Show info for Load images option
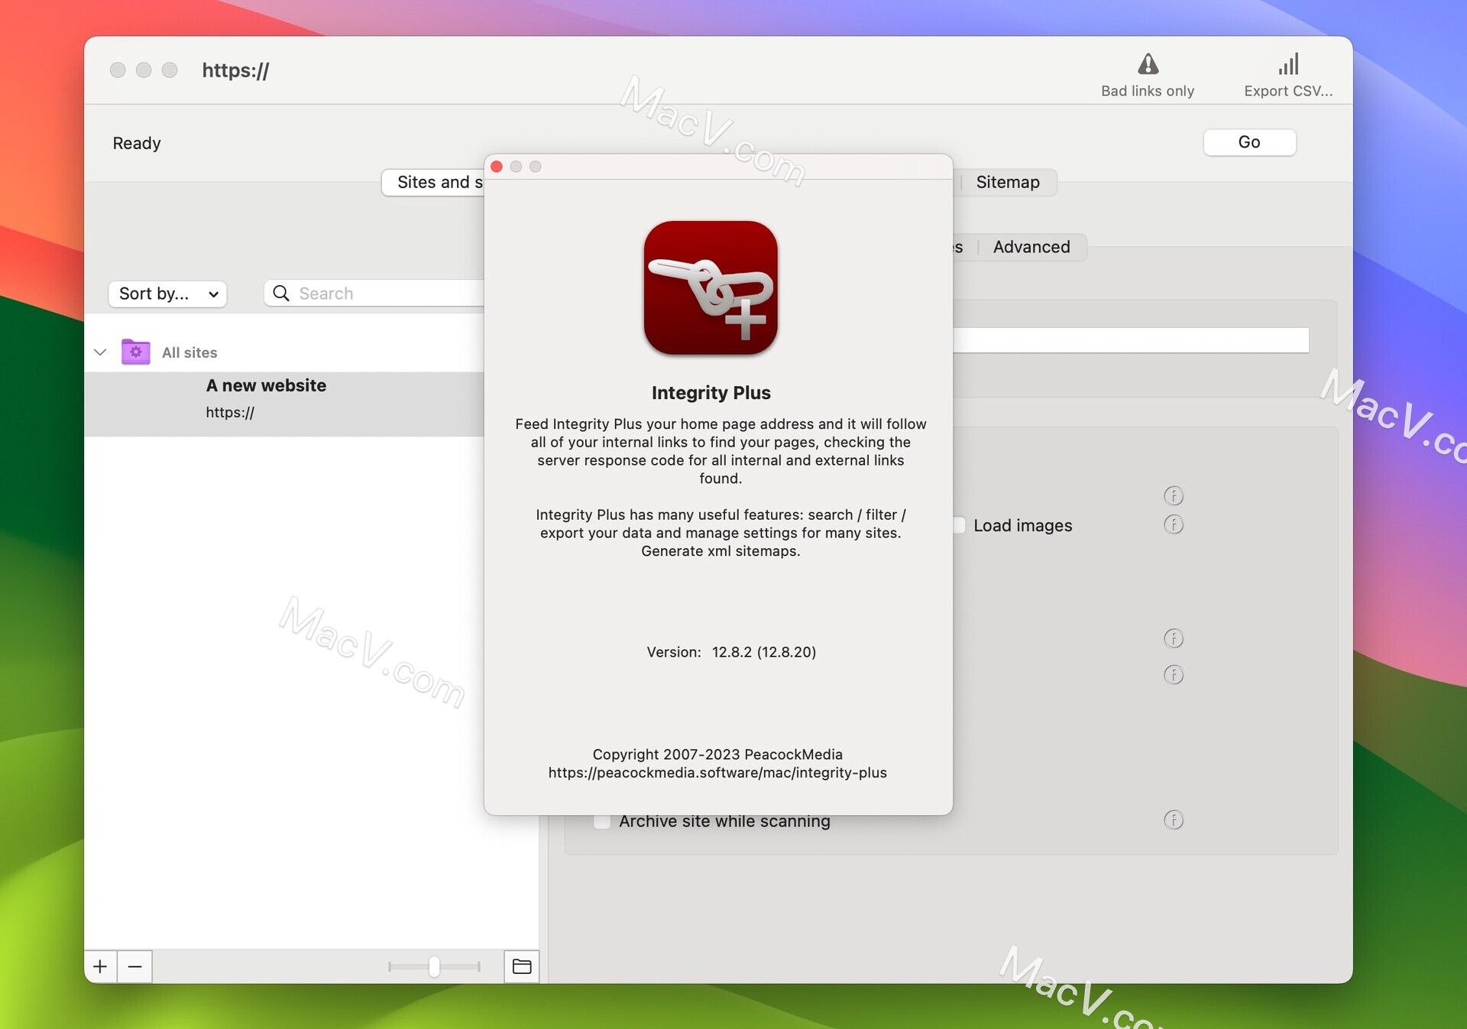The image size is (1467, 1029). tap(1174, 524)
